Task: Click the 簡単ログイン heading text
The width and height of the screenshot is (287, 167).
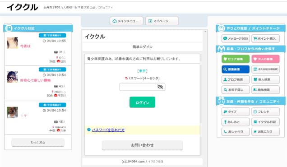Action: coord(143,47)
